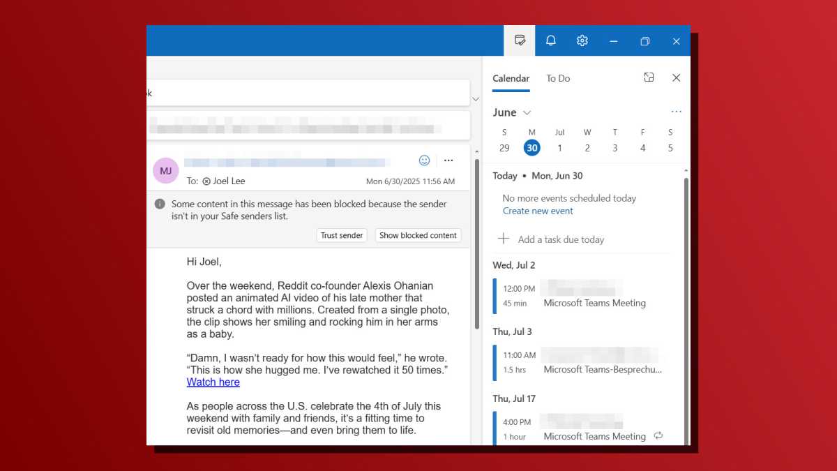Click the Today Mon, Jun 30 heading
This screenshot has width=837, height=471.
[537, 176]
